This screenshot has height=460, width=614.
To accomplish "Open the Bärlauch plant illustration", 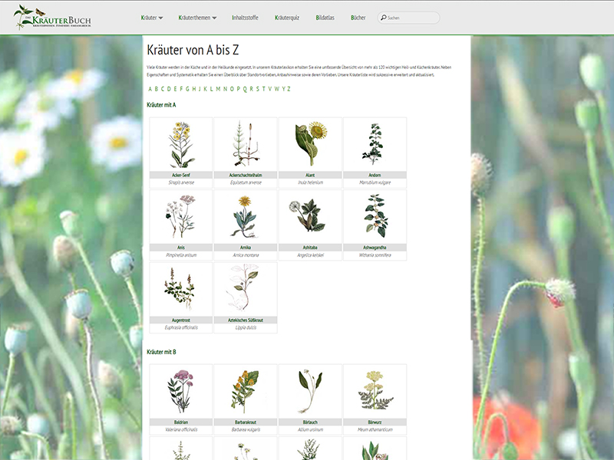I will pyautogui.click(x=310, y=391).
